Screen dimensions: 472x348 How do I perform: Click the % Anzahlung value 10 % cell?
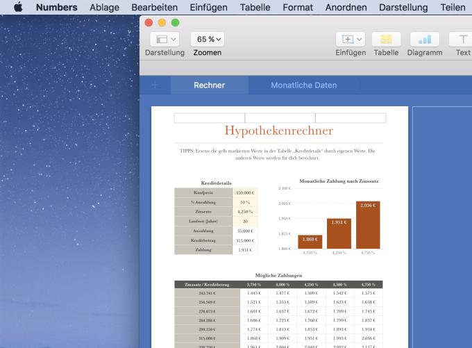(x=245, y=202)
